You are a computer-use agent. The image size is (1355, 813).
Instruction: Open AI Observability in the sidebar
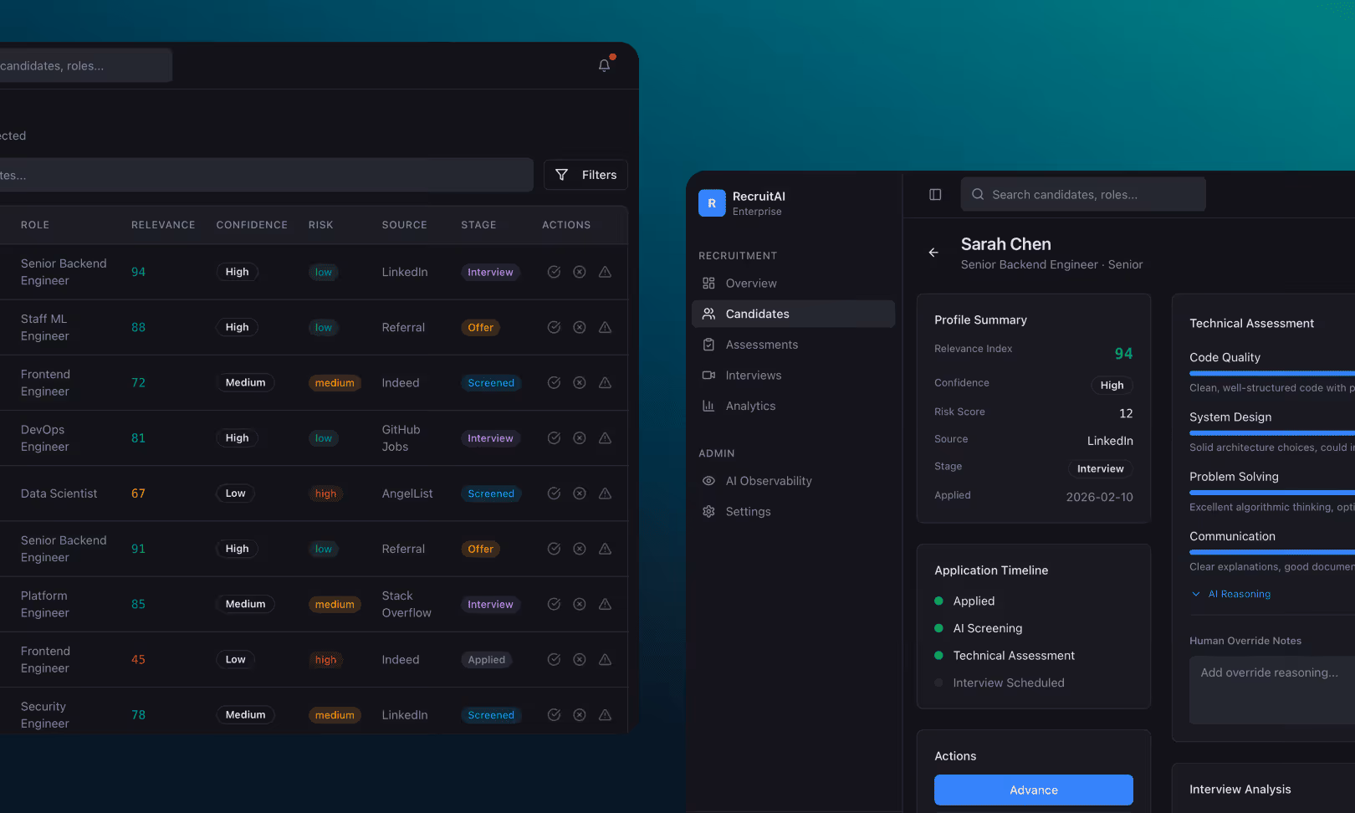(x=793, y=481)
